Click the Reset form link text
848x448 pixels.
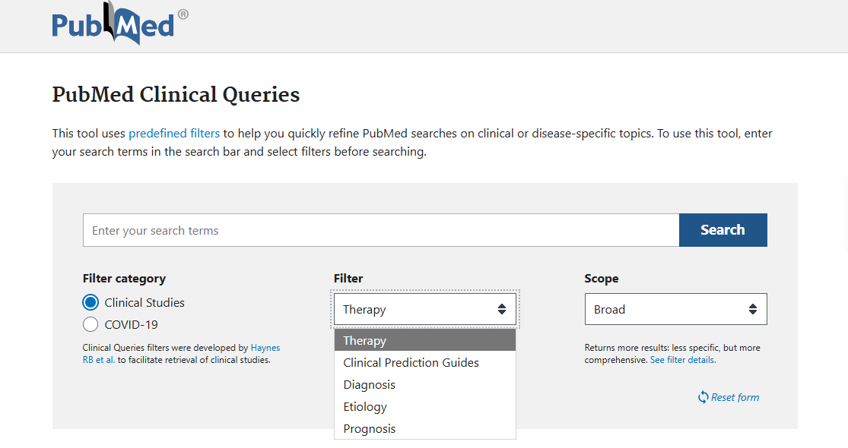(x=735, y=397)
